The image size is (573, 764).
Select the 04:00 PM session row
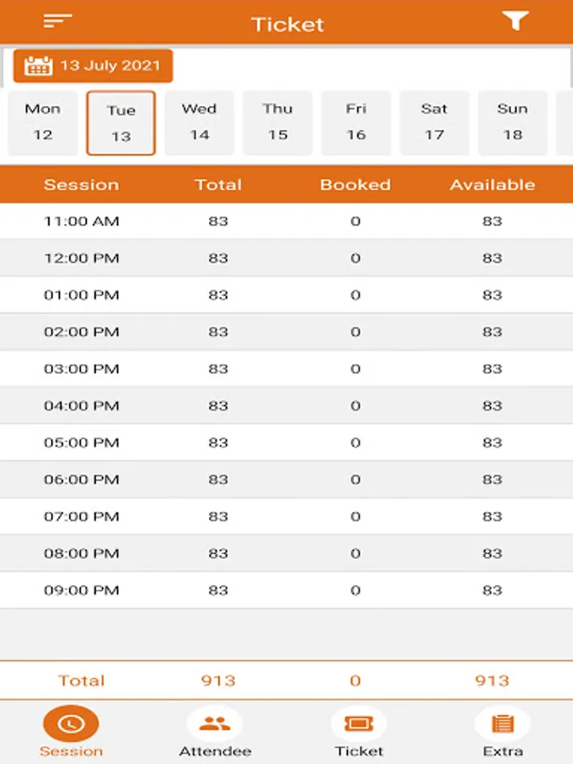(x=287, y=406)
